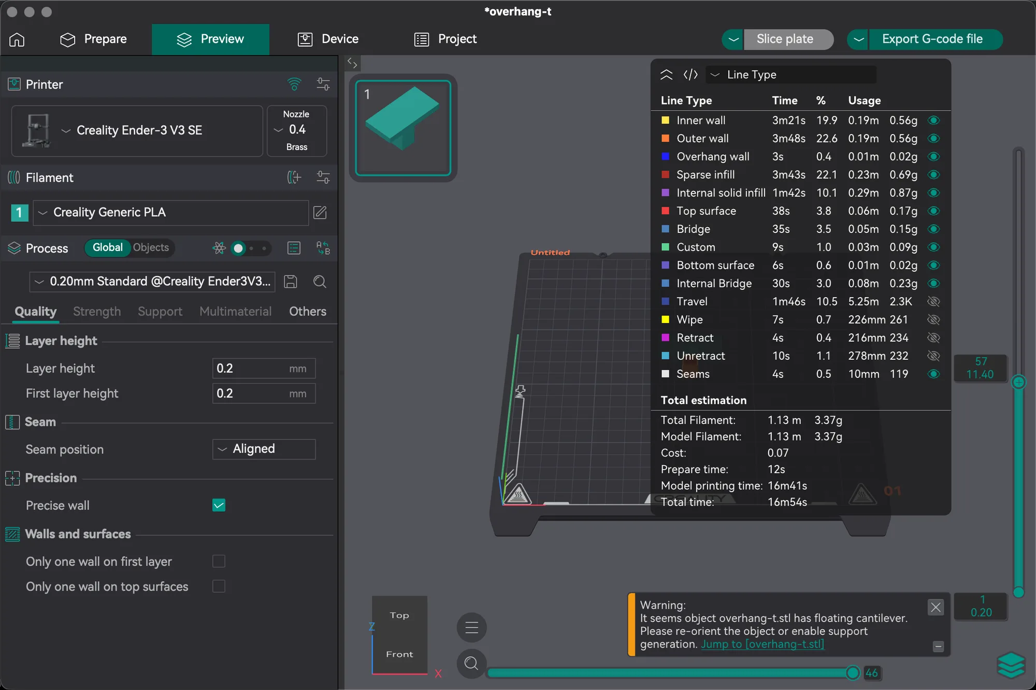Click plate 1 thumbnail
The width and height of the screenshot is (1036, 690).
click(x=403, y=128)
